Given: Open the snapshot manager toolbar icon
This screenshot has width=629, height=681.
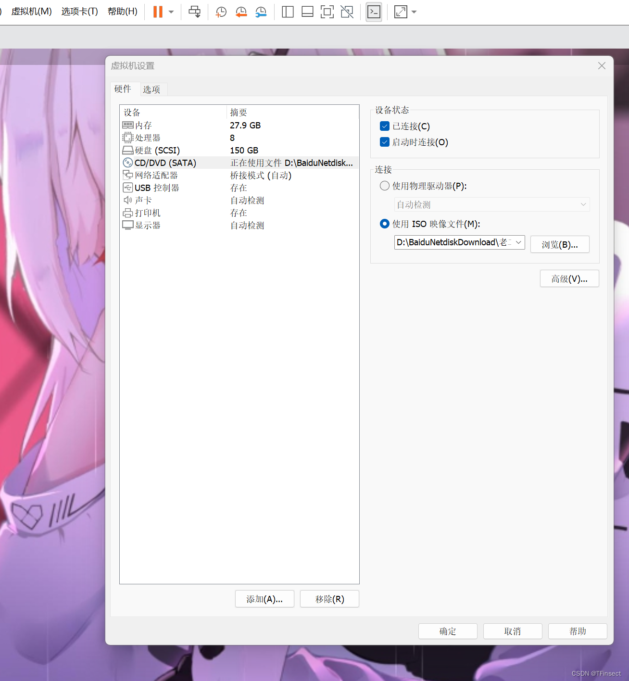Looking at the screenshot, I should point(261,12).
